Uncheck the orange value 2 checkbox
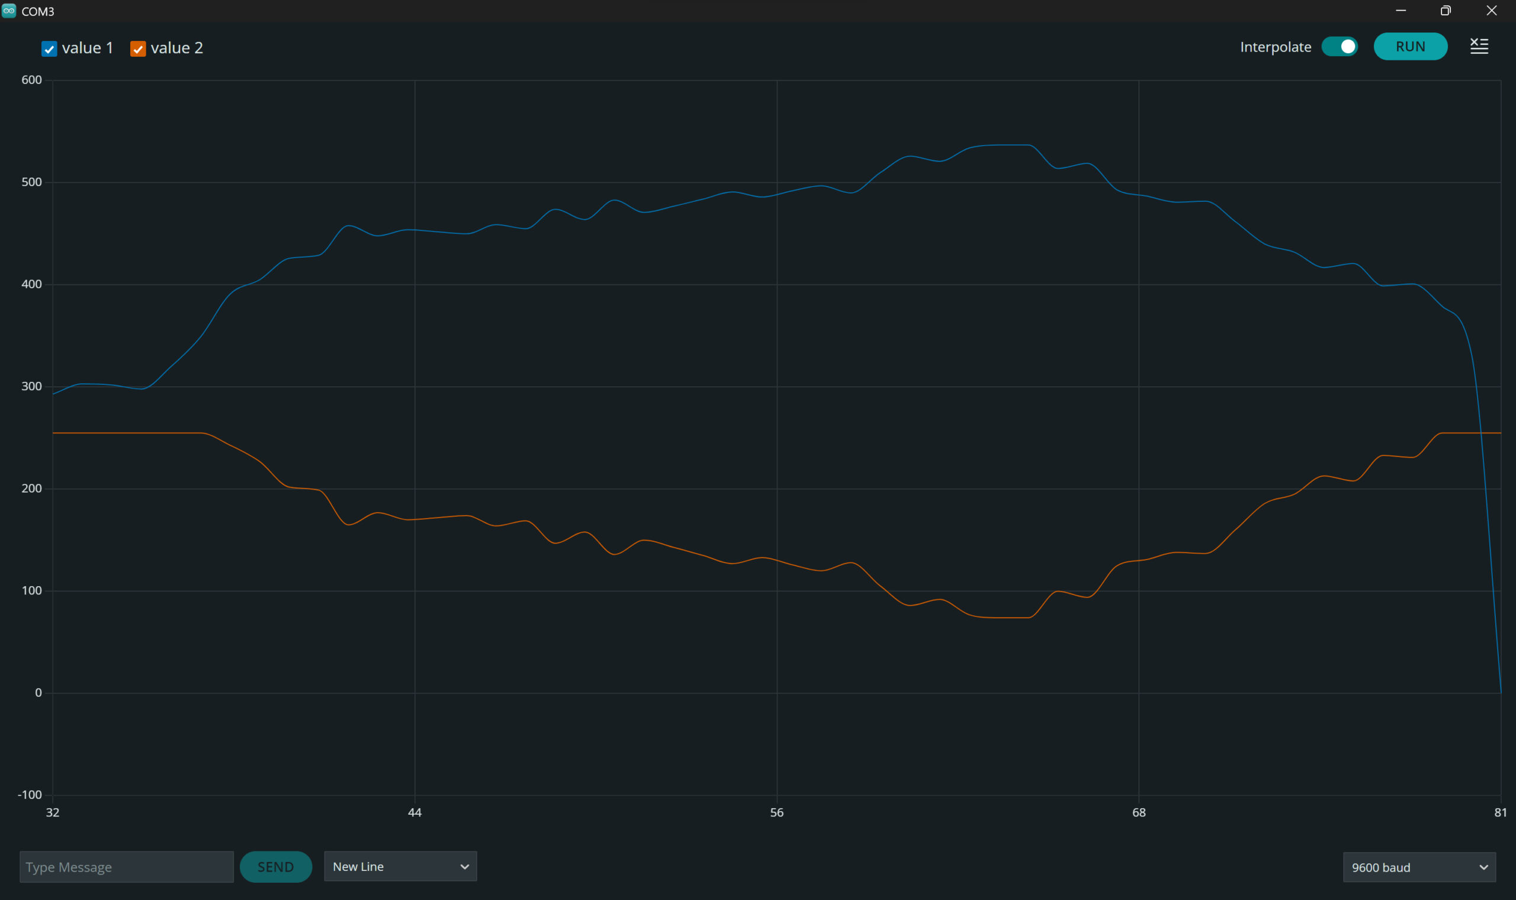Image resolution: width=1516 pixels, height=900 pixels. point(138,49)
